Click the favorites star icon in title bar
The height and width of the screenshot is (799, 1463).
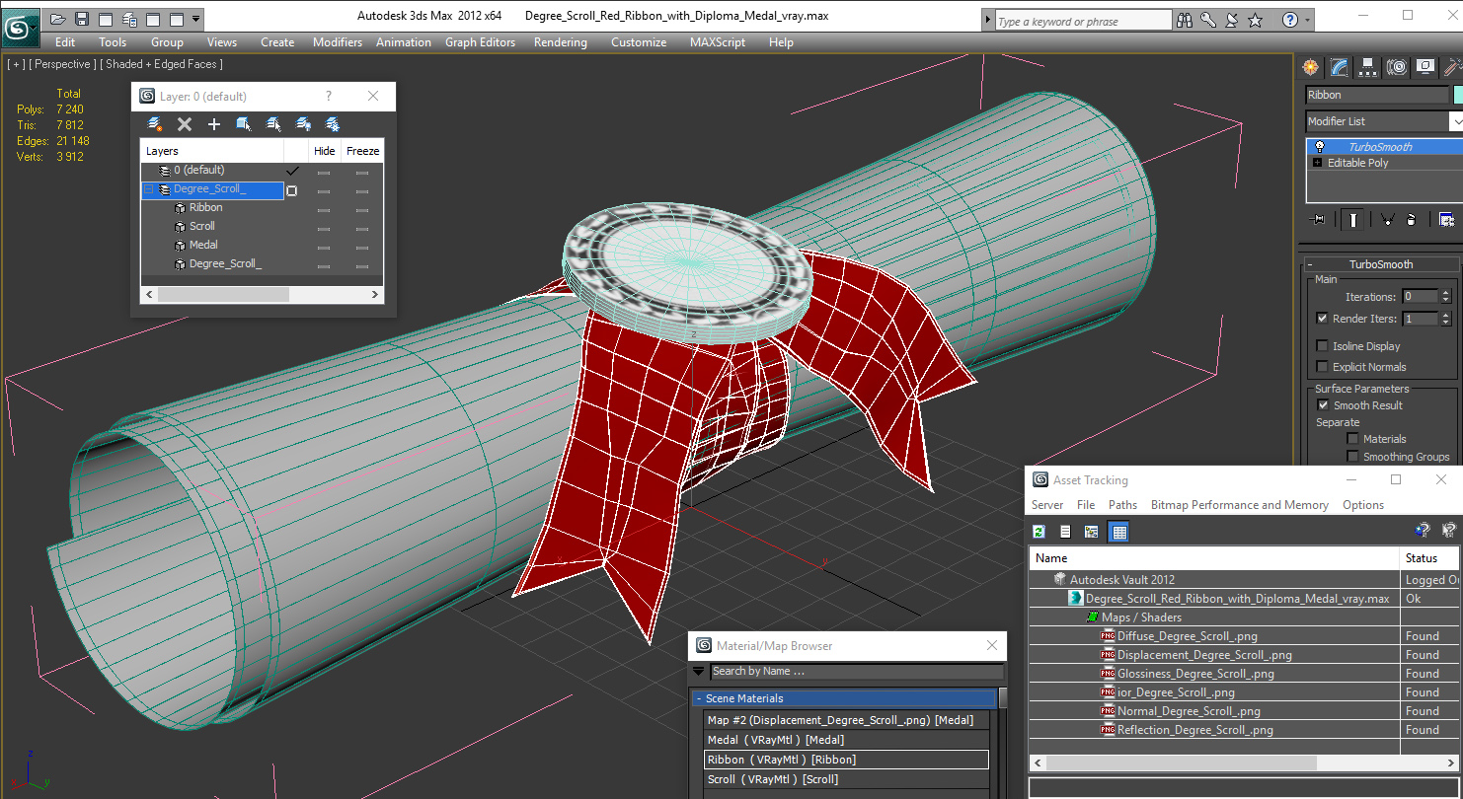(1255, 20)
